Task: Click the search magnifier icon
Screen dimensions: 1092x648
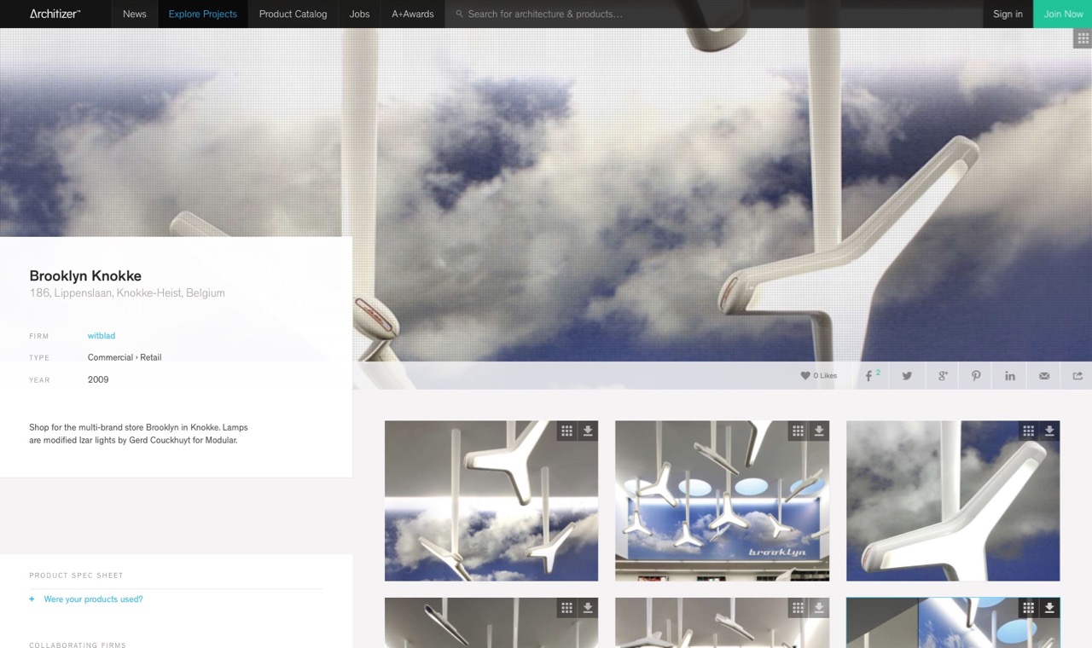Action: 459,14
